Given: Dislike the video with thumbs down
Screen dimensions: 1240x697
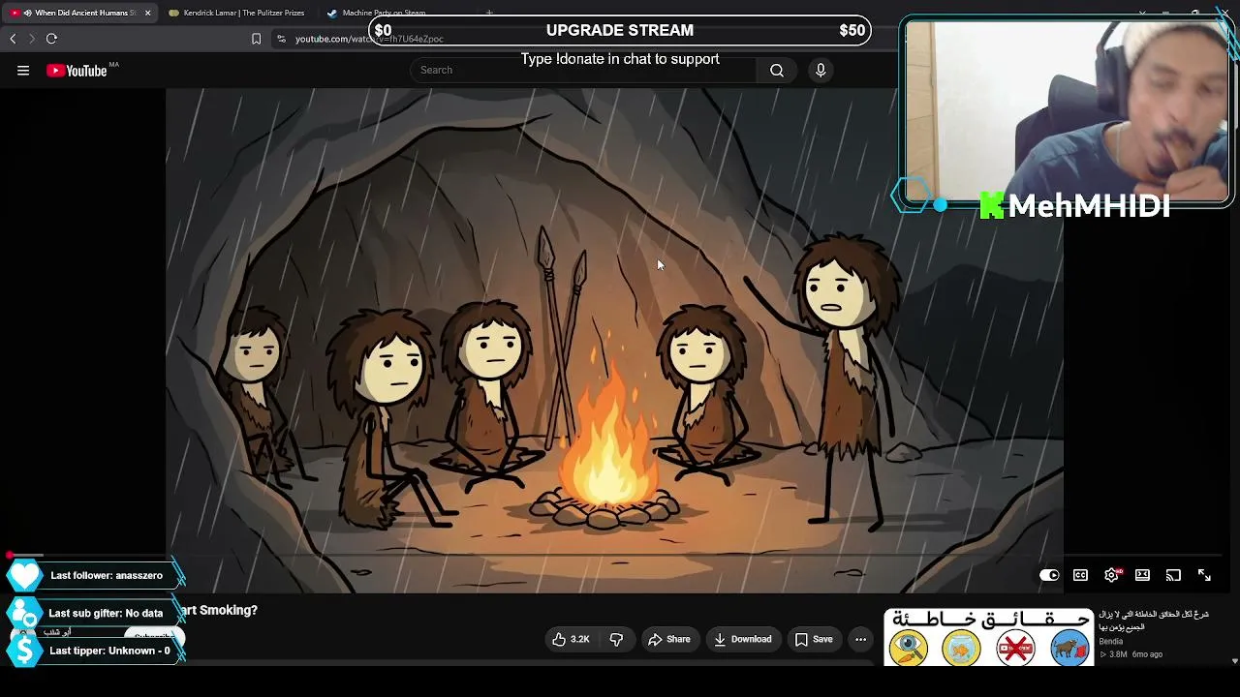Looking at the screenshot, I should point(616,639).
